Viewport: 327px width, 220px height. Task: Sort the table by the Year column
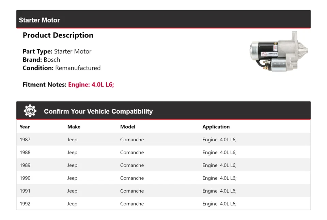24,127
